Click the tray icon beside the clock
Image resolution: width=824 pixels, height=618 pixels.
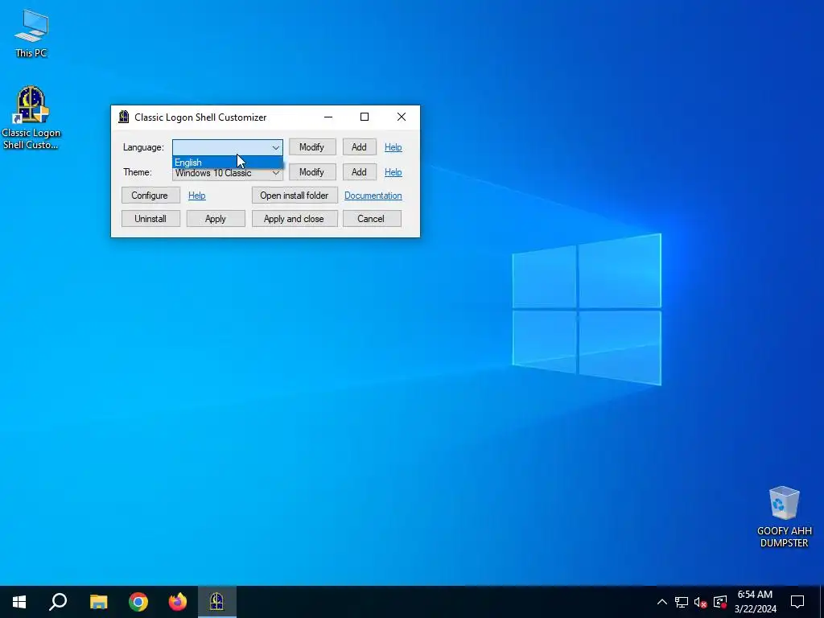point(720,602)
